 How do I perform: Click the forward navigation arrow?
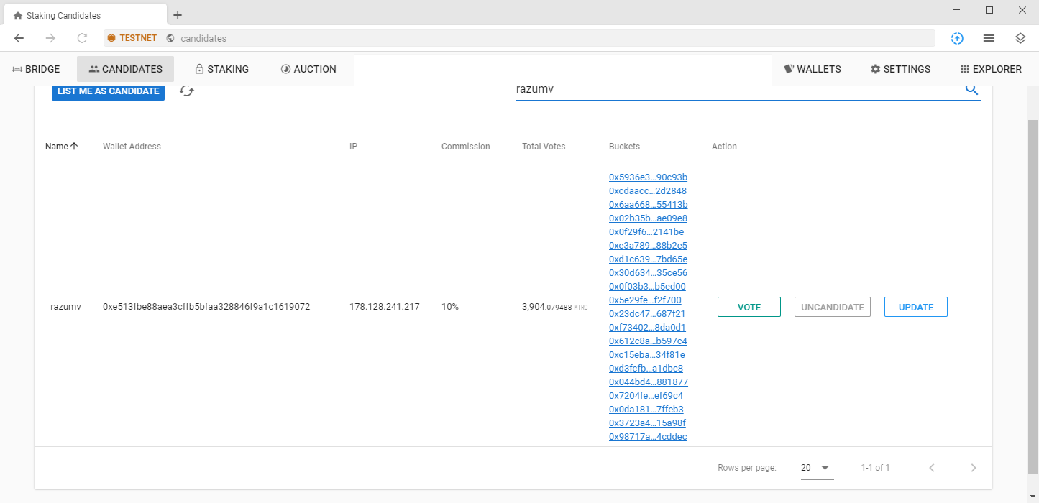coord(50,38)
